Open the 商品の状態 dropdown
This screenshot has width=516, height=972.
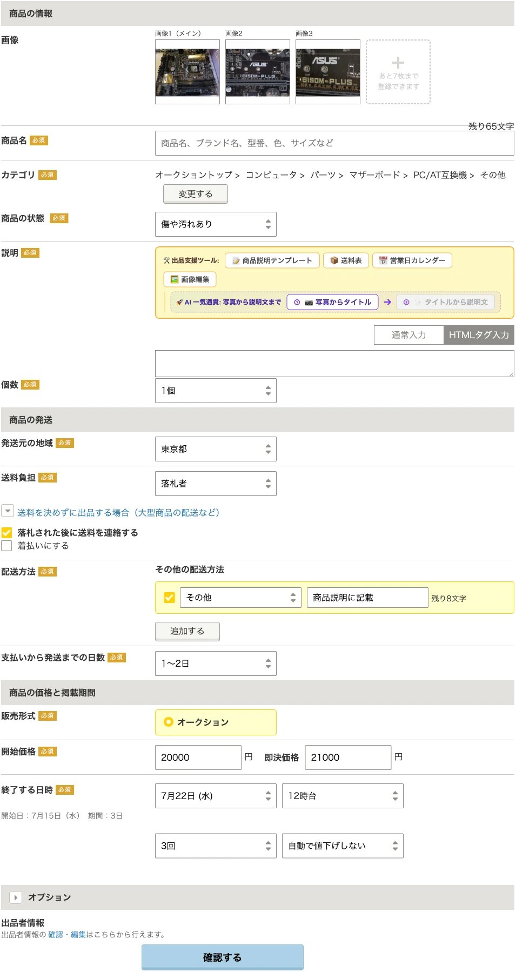click(x=216, y=224)
